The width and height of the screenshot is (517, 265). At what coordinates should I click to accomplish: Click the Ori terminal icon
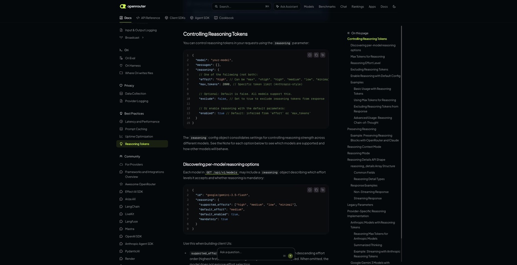click(x=121, y=50)
